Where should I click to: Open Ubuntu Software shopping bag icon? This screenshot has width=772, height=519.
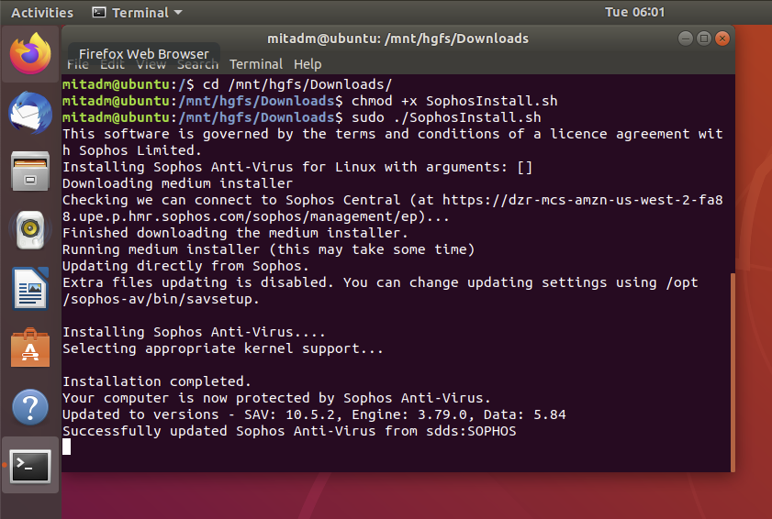tap(30, 348)
